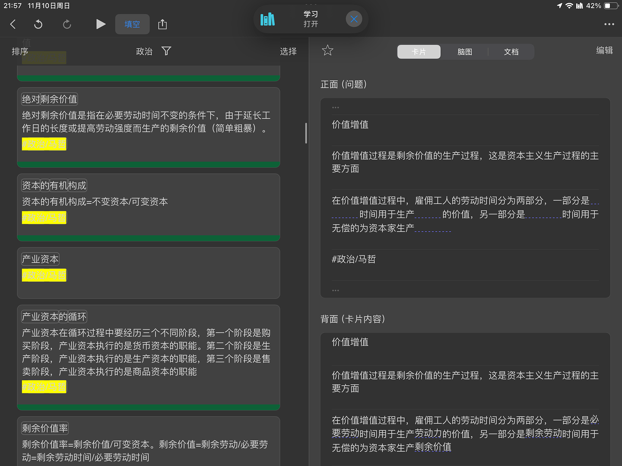The height and width of the screenshot is (466, 622).
Task: Open the filter funnel icon
Action: [166, 51]
